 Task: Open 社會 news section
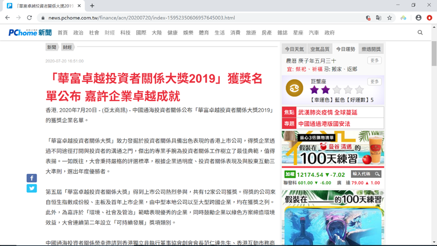94,32
